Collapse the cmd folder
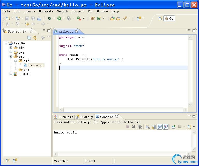 pos(16,61)
